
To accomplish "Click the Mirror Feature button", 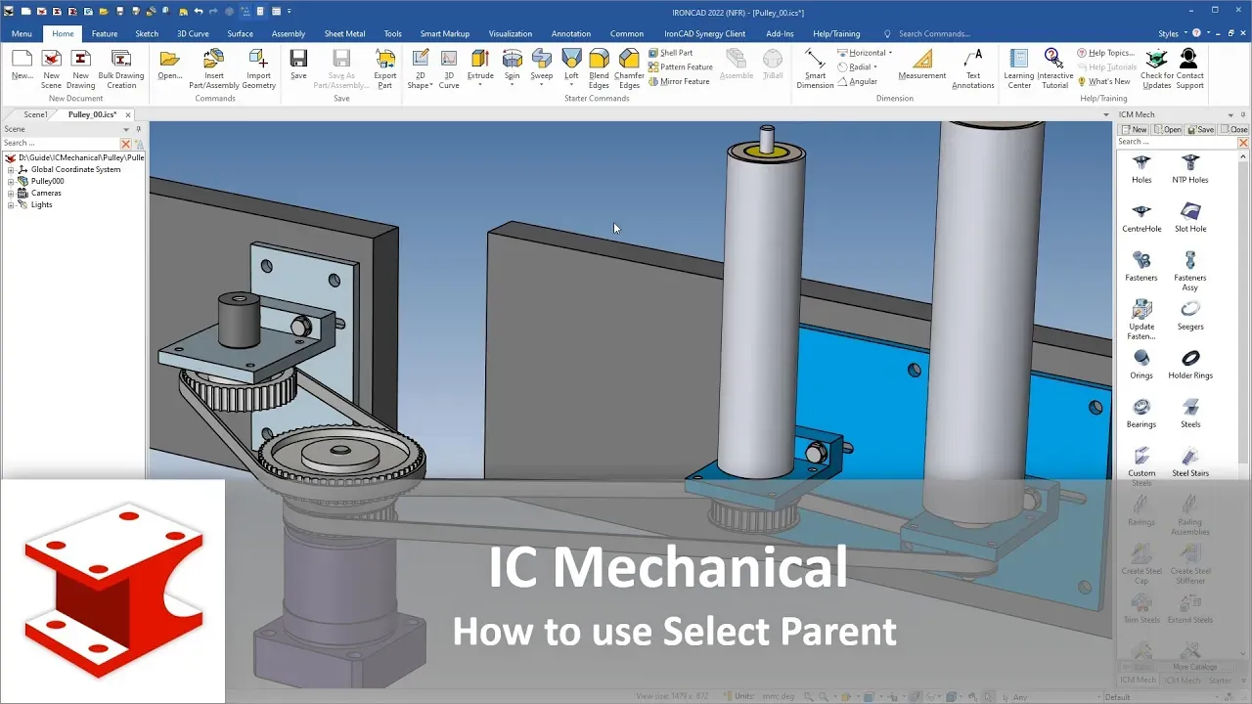I will 679,82.
